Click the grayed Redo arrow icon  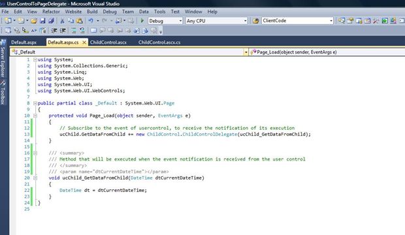point(105,21)
